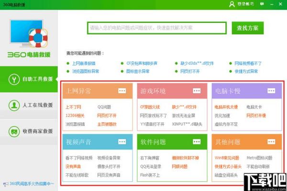
Task: Select 优化加速 issue
Action: click(222, 116)
